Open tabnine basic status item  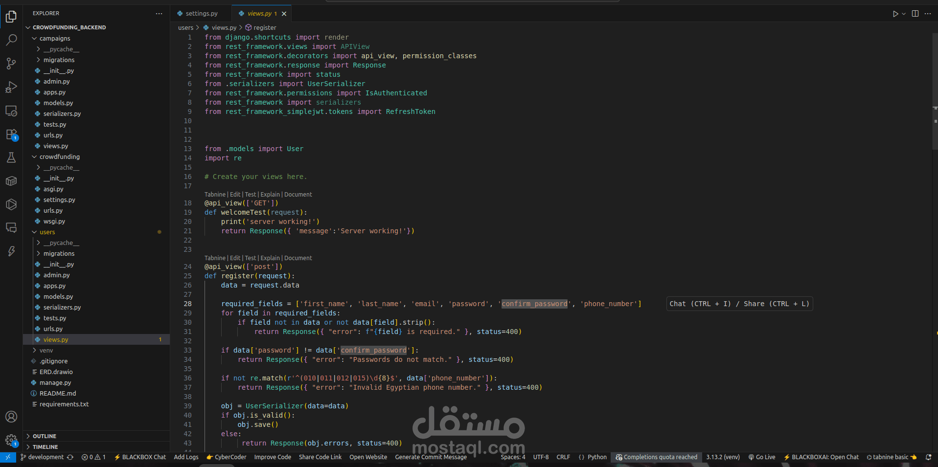tap(891, 457)
